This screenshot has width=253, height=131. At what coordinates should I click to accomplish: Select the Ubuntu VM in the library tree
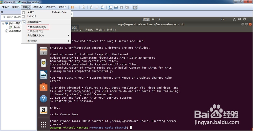16,27
